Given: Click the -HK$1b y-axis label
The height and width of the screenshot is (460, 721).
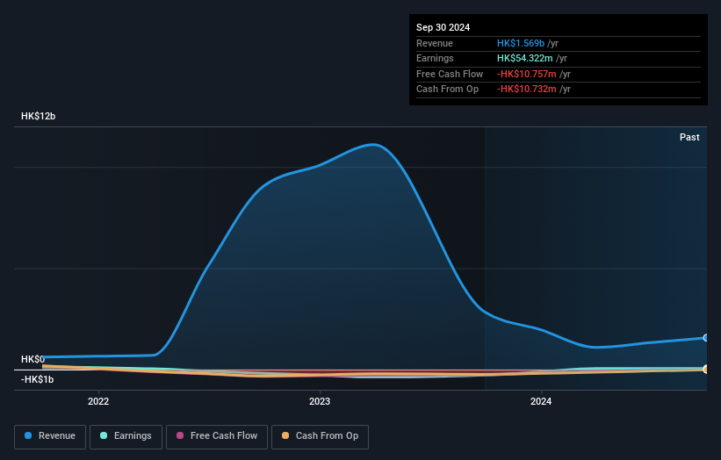Looking at the screenshot, I should (x=37, y=379).
